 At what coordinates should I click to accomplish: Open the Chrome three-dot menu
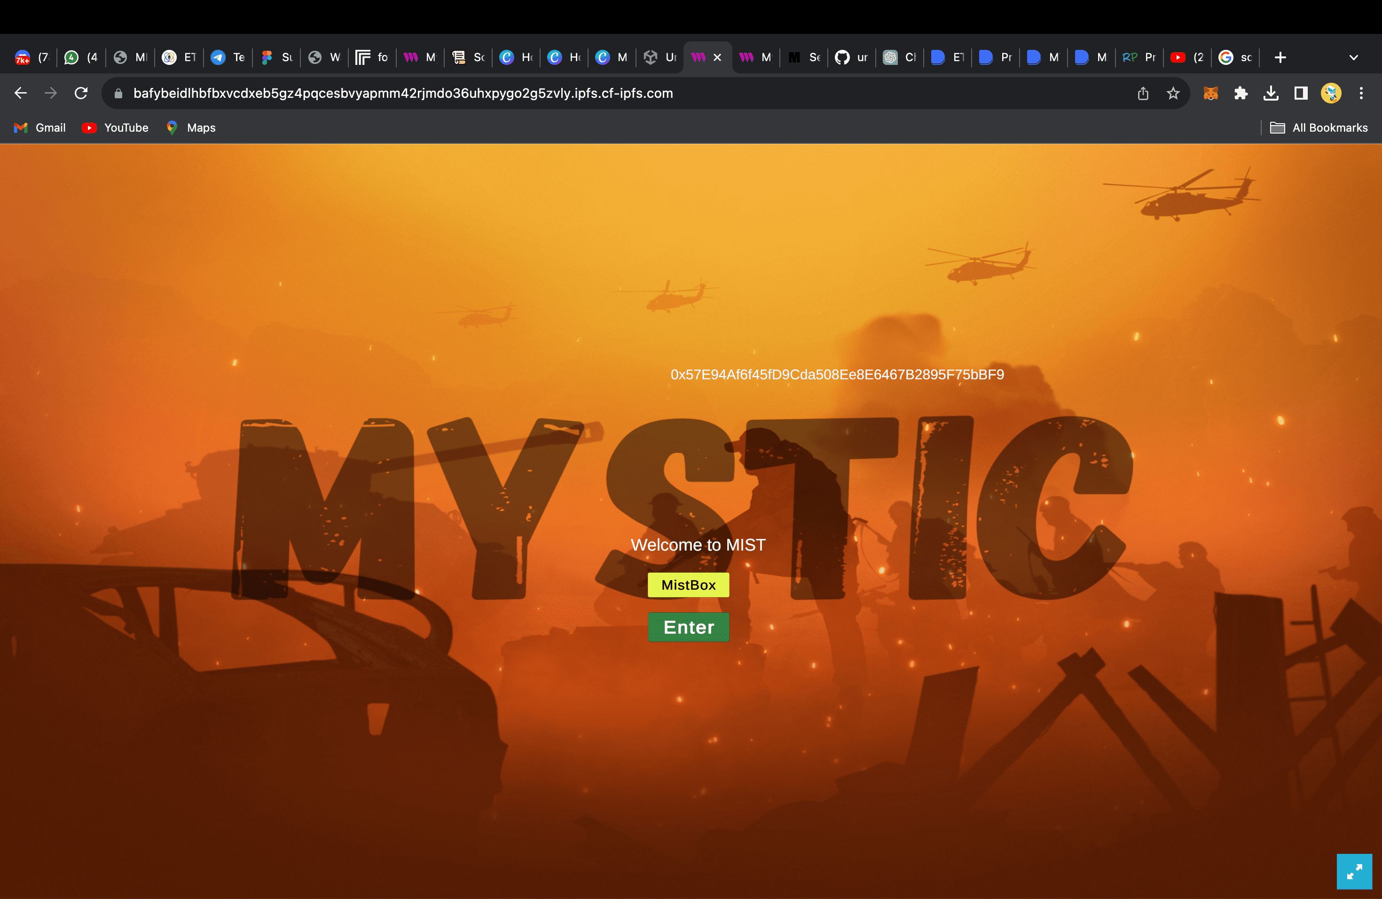tap(1361, 94)
